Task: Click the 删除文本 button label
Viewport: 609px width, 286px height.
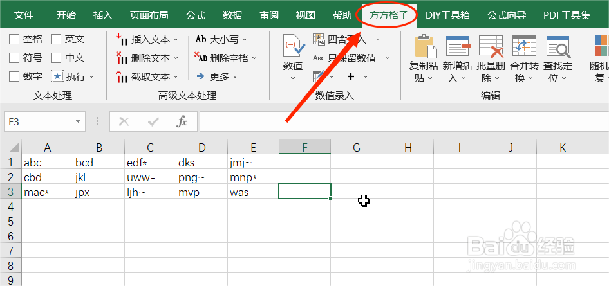Action: [x=151, y=58]
